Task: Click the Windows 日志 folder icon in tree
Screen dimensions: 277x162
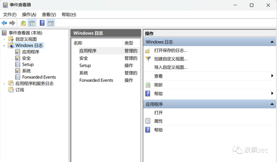Action: (x=11, y=45)
